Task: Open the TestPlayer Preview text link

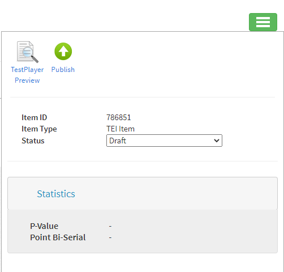Action: (x=27, y=75)
